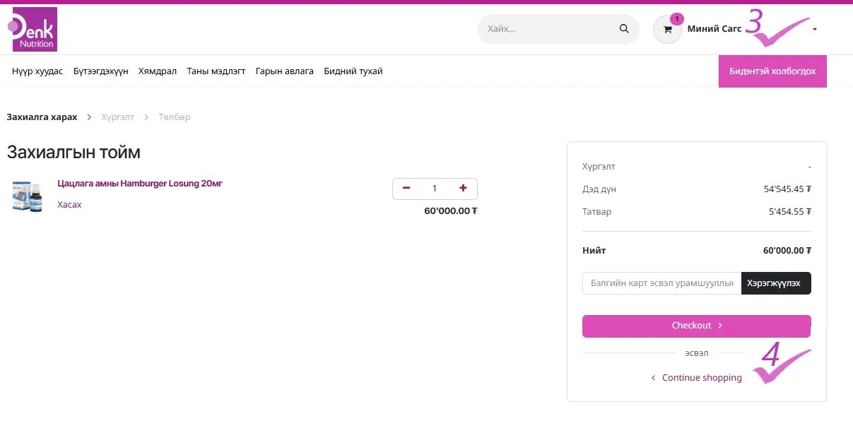Select Таны мэдлэгт menu item
The height and width of the screenshot is (433, 853).
(216, 71)
